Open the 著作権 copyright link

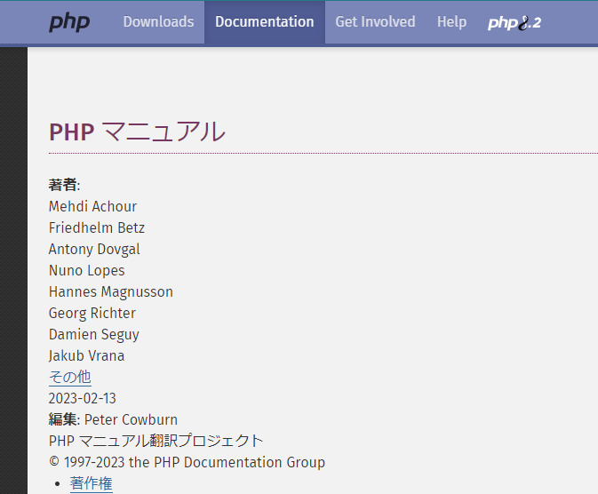click(92, 483)
